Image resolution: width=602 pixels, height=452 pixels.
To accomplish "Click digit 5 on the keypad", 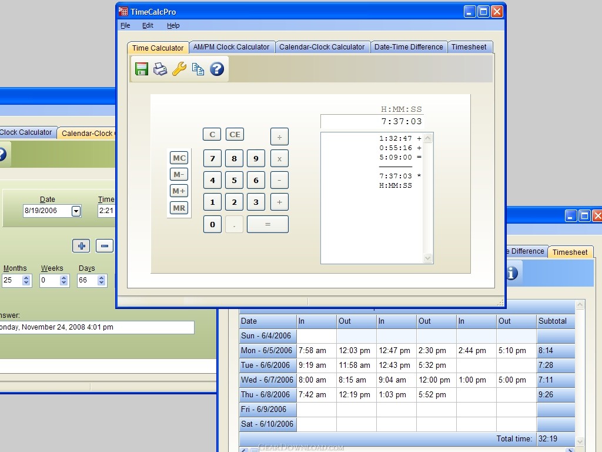I will (234, 180).
